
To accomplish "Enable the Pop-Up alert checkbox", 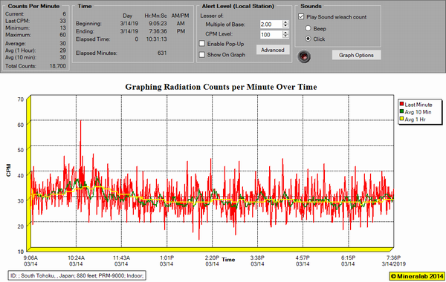I will pos(202,44).
